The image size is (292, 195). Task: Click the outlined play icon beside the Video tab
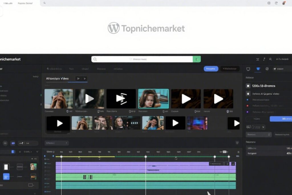point(78,79)
